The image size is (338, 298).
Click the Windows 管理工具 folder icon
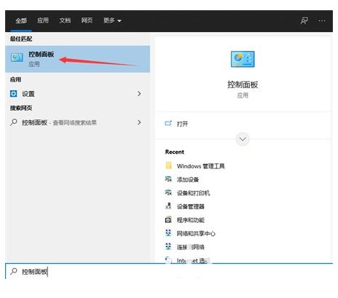pyautogui.click(x=168, y=165)
